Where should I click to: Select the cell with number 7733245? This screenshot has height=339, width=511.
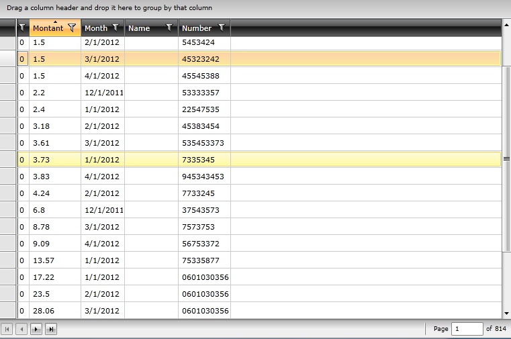[x=204, y=193]
